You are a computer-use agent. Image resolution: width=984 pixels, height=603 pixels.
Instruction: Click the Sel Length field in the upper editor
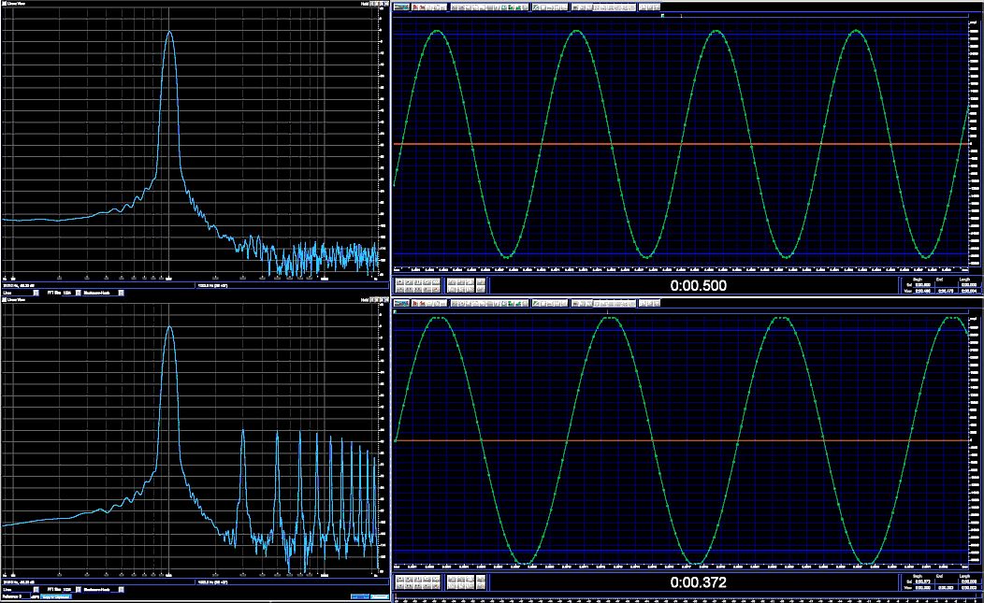(x=969, y=285)
